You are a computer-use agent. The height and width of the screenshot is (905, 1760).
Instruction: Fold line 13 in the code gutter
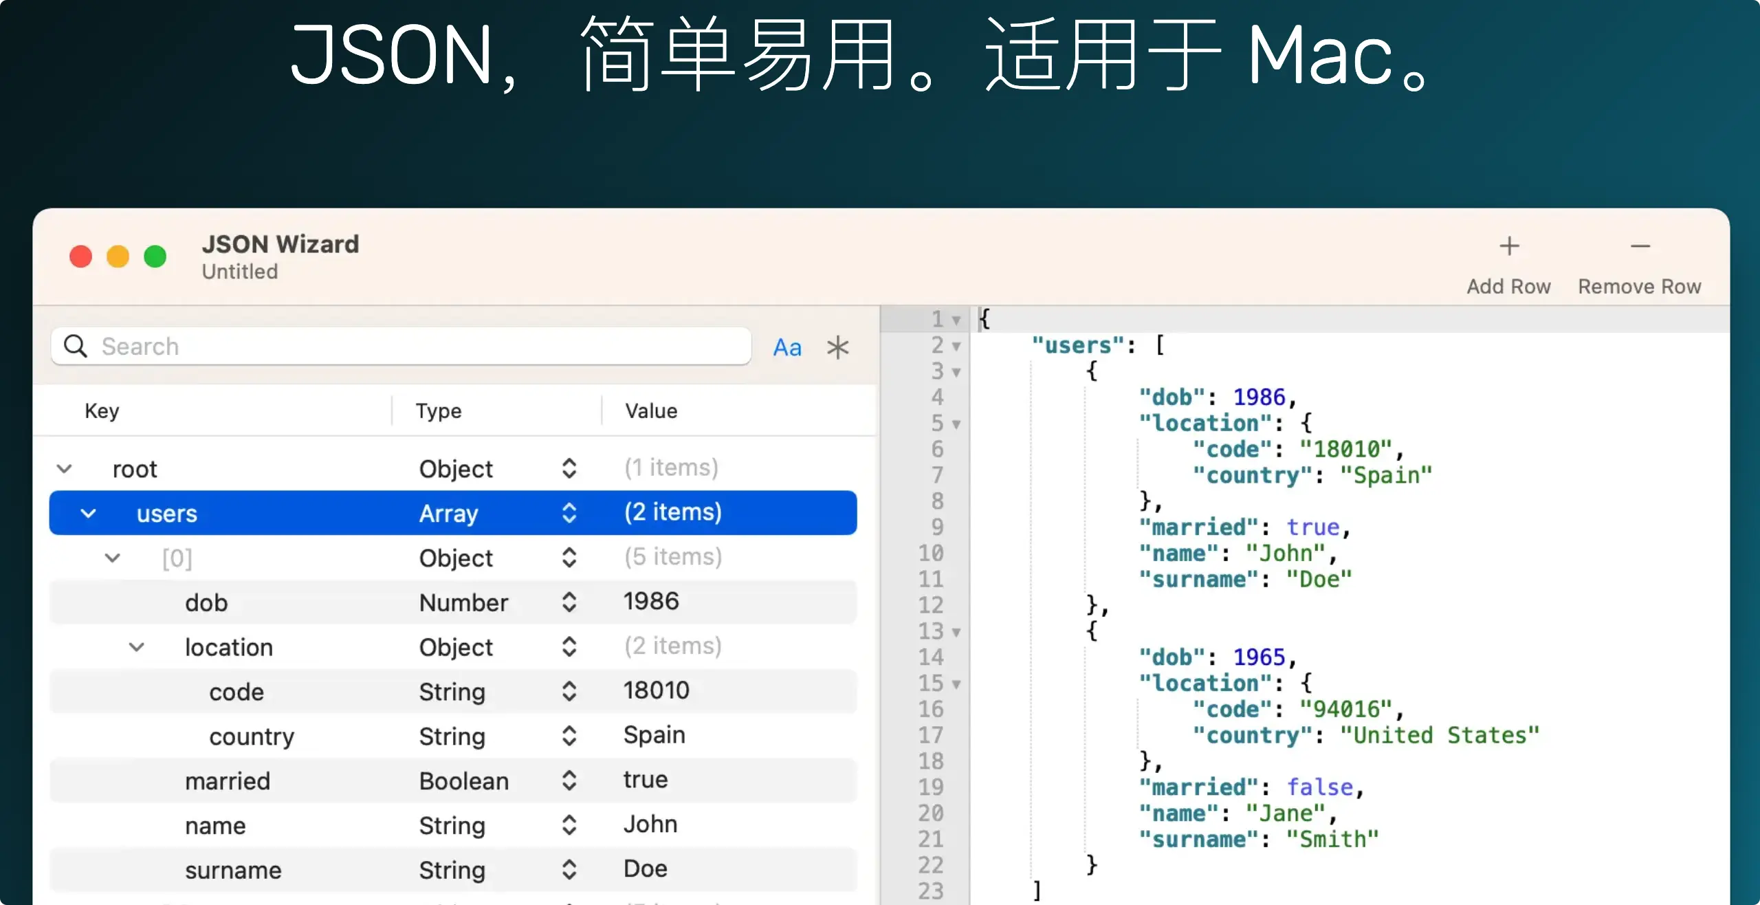point(956,632)
